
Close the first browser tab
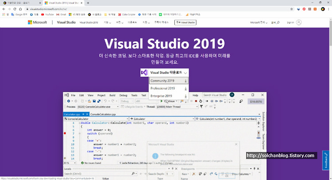[40, 3]
